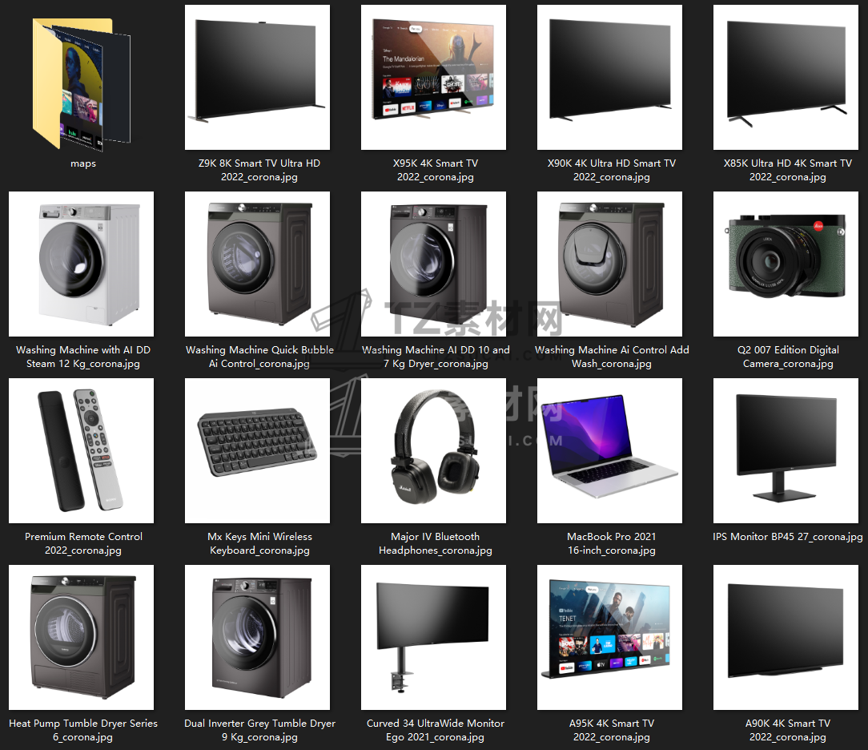Select the MacBook Pro 2021 16-inch thumbnail

(609, 451)
